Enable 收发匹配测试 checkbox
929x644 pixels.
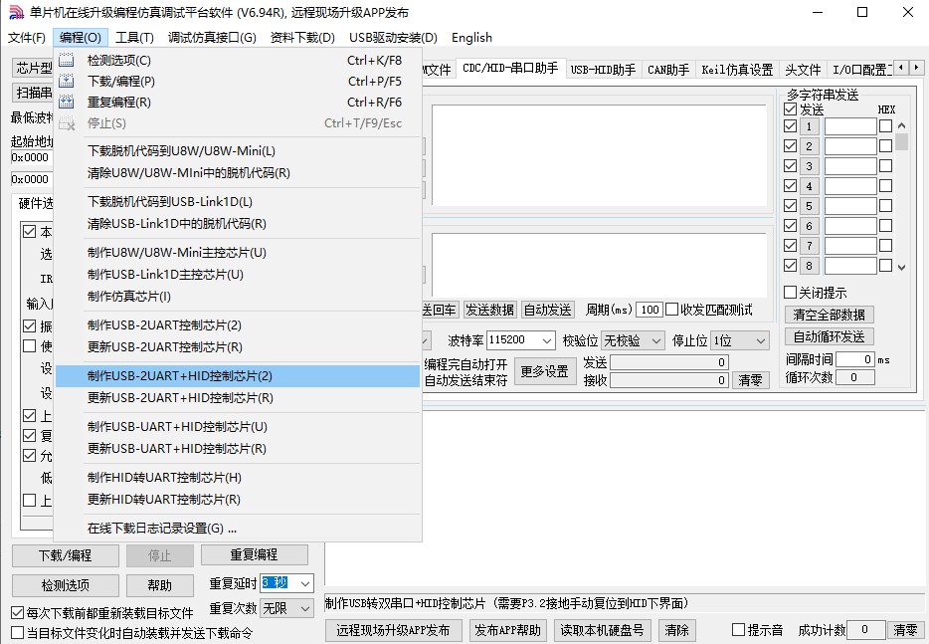(671, 310)
